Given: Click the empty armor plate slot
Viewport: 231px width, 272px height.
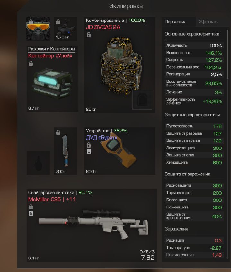Looking at the screenshot, I should [142, 100].
